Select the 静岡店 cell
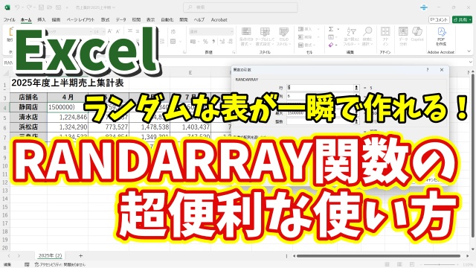The height and width of the screenshot is (268, 476). [28, 107]
